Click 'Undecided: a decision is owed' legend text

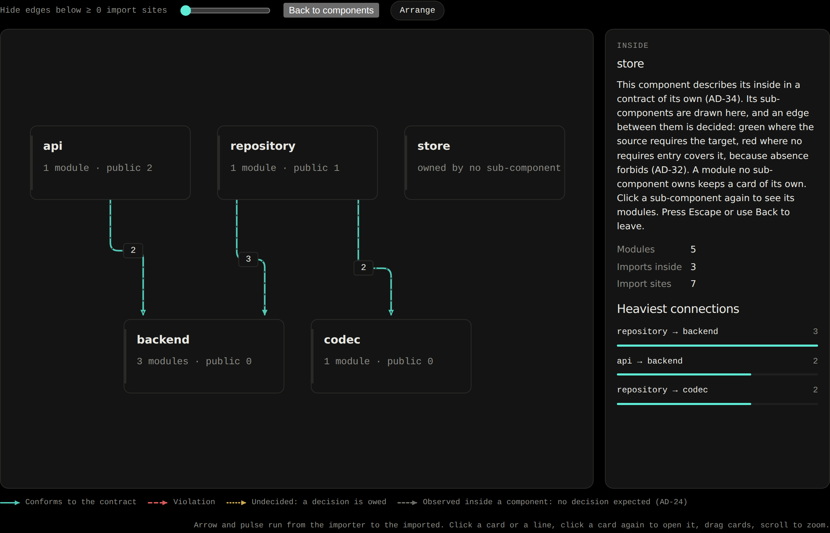coord(319,502)
